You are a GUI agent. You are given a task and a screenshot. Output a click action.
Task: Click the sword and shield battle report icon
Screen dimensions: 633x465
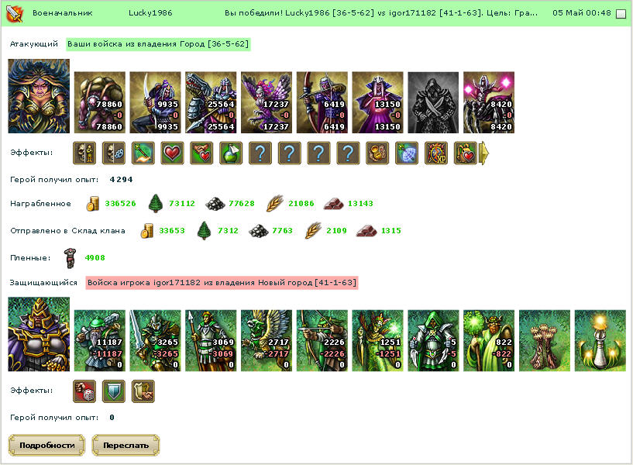point(15,13)
